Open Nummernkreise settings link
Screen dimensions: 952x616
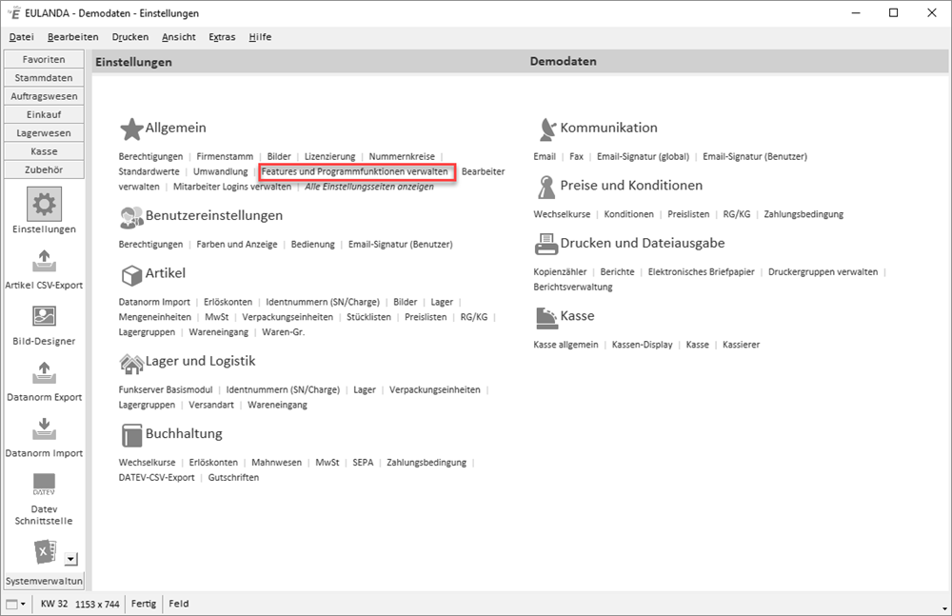(402, 157)
